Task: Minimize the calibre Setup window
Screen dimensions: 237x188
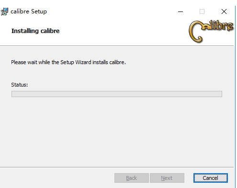Action: click(x=181, y=11)
